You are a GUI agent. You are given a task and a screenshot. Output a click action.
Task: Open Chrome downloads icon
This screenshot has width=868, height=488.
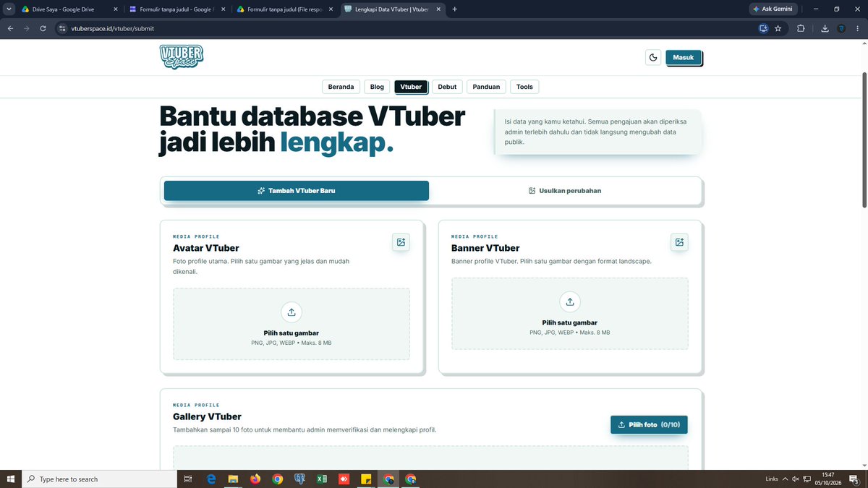825,28
